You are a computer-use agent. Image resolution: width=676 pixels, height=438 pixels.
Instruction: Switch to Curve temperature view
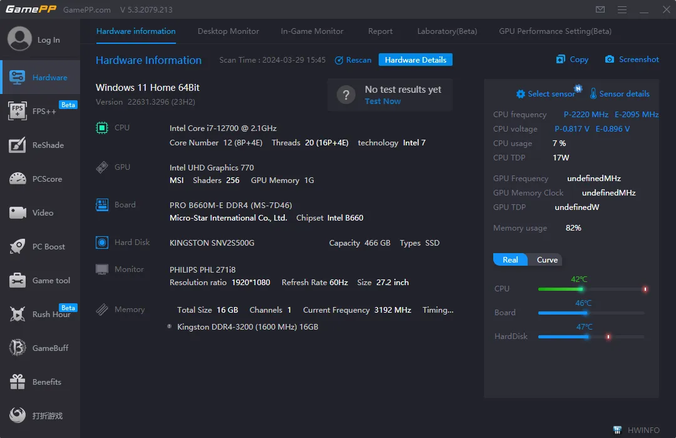pyautogui.click(x=546, y=260)
